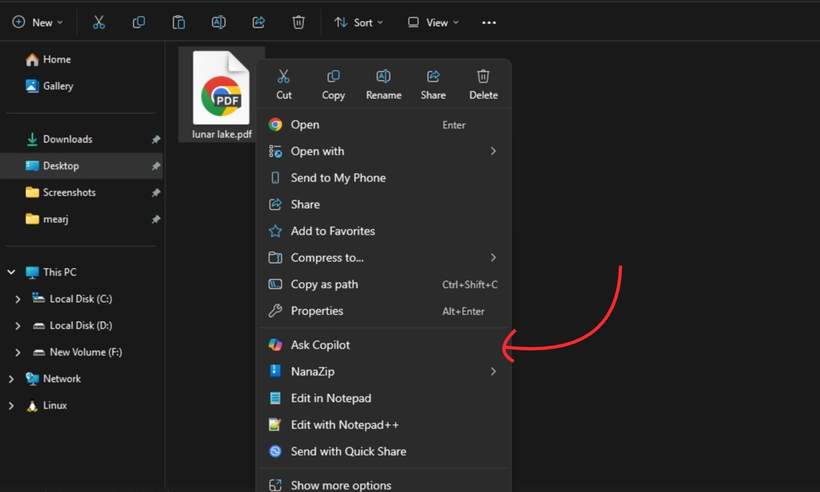Image resolution: width=820 pixels, height=492 pixels.
Task: Collapse the This PC tree item
Action: click(10, 272)
